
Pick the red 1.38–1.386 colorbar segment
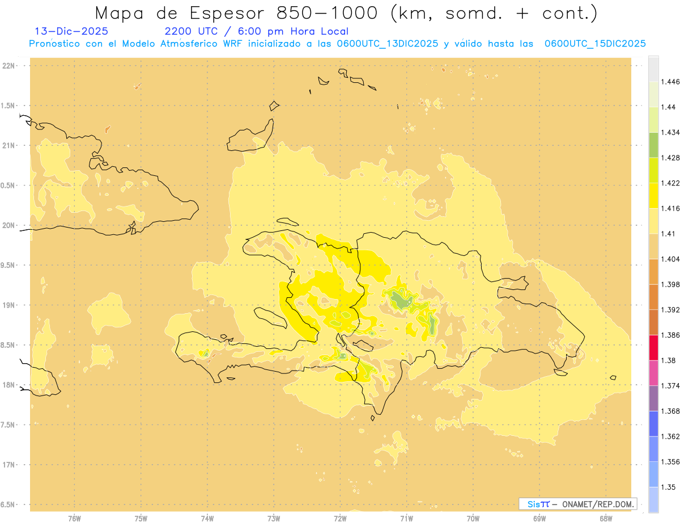[x=653, y=347]
